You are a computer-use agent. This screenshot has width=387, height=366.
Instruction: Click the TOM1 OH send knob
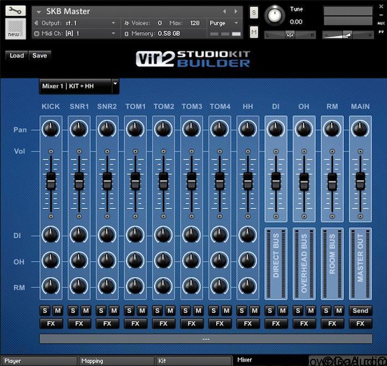pyautogui.click(x=135, y=261)
